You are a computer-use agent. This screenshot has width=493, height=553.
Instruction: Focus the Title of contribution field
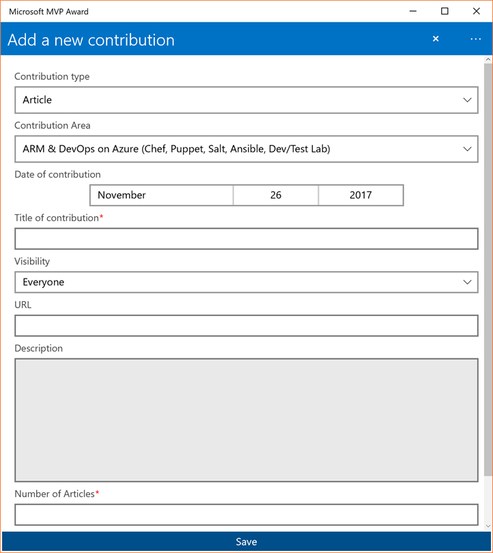[x=246, y=239]
